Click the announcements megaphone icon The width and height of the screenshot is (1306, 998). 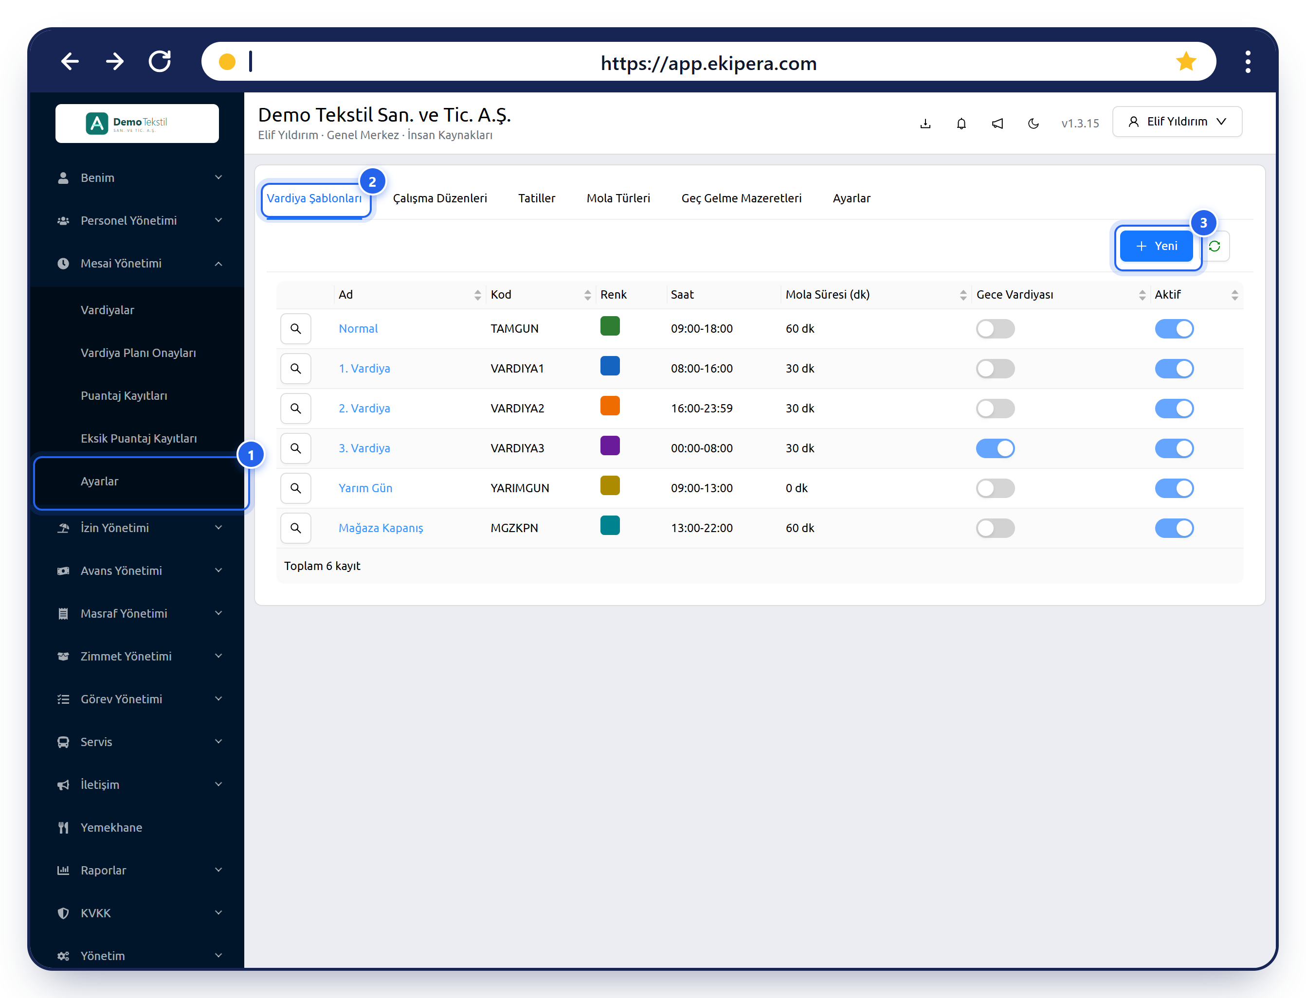point(998,124)
